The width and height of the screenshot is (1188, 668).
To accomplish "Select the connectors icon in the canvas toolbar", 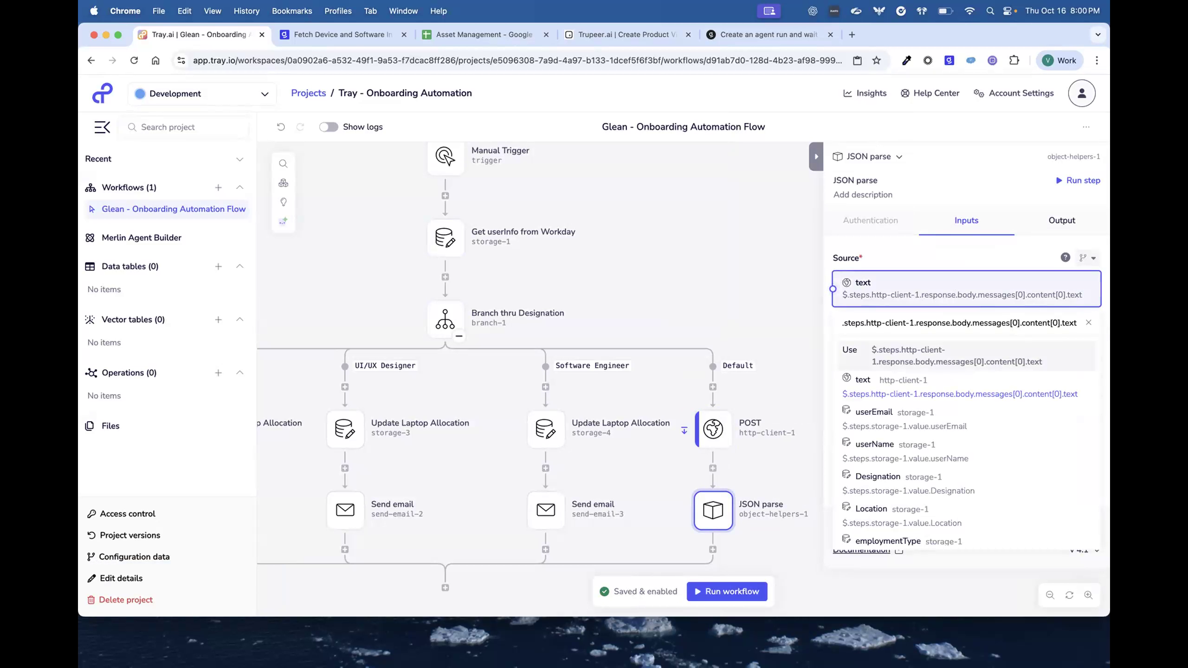I will [x=284, y=183].
